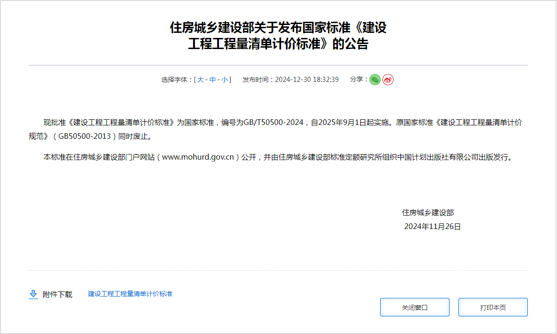Choose 小 (small) font size
The image size is (557, 334).
pyautogui.click(x=224, y=80)
